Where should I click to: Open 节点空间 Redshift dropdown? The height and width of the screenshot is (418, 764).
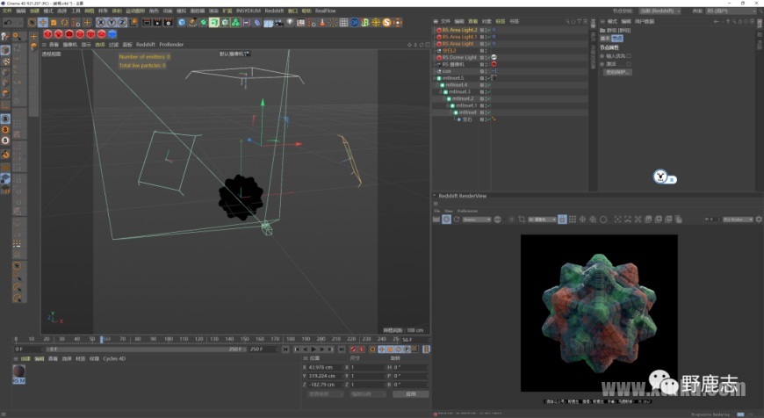[x=659, y=11]
